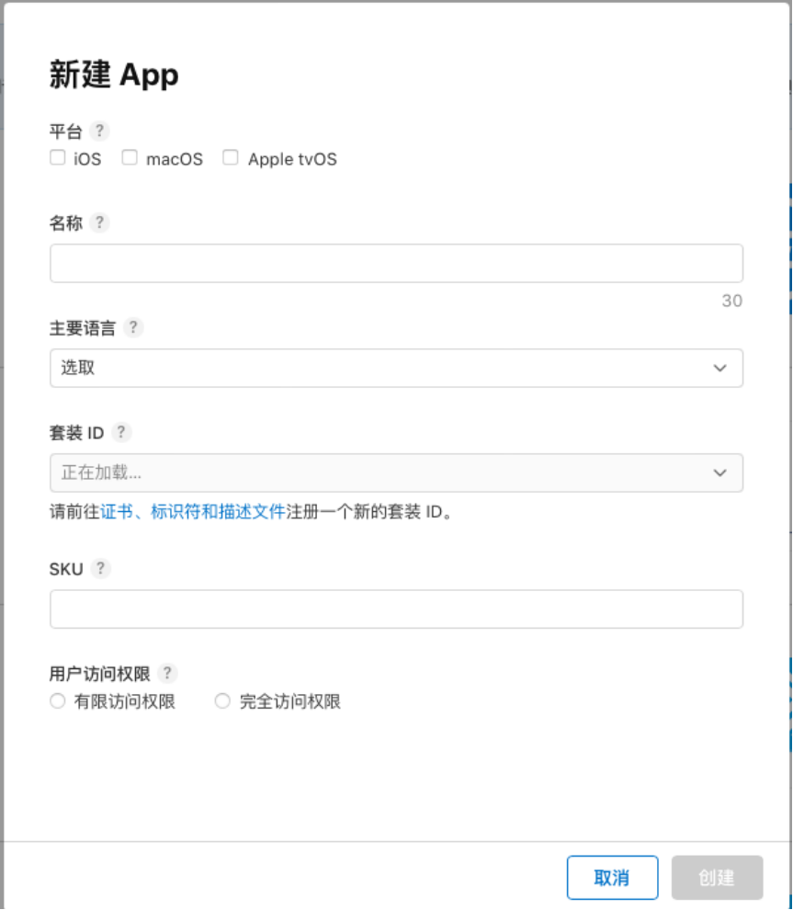793x910 pixels.
Task: Open the 主要语言 选取 dropdown
Action: click(396, 368)
